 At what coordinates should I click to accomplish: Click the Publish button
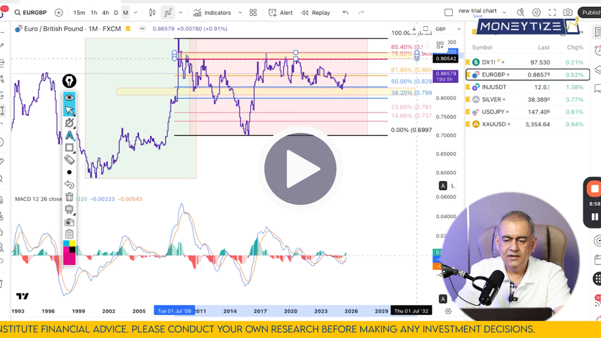pyautogui.click(x=590, y=12)
